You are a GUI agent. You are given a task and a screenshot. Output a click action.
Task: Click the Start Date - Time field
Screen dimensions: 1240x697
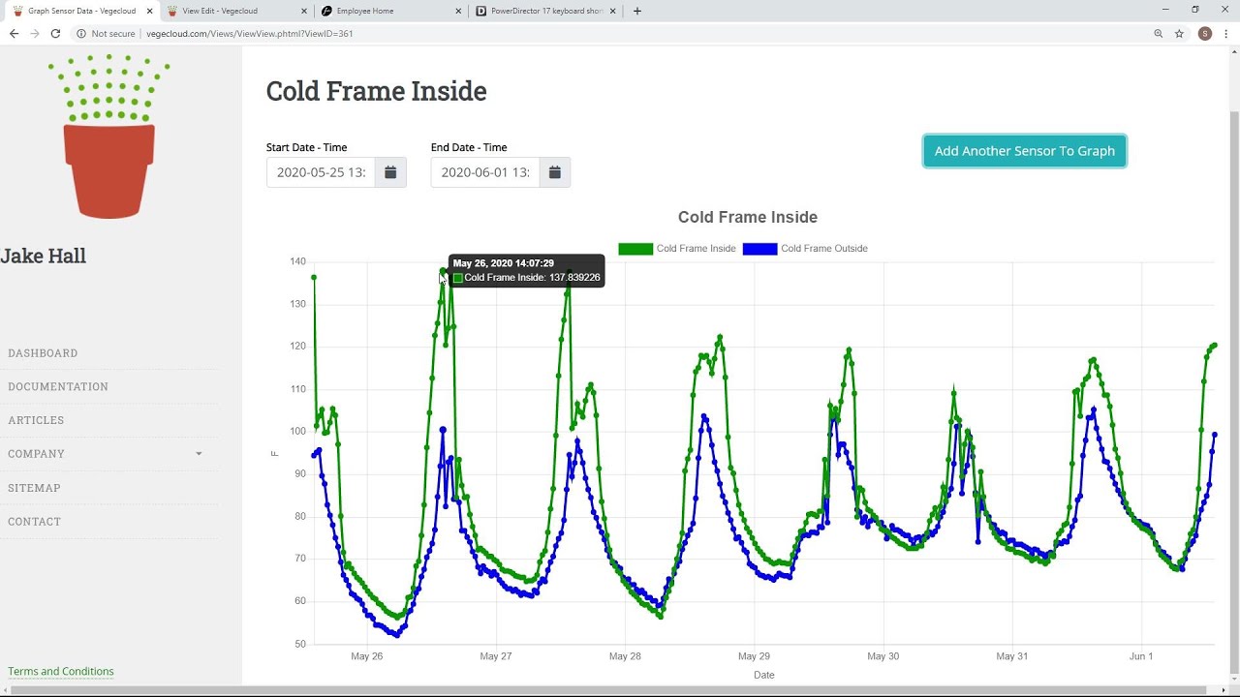(321, 172)
